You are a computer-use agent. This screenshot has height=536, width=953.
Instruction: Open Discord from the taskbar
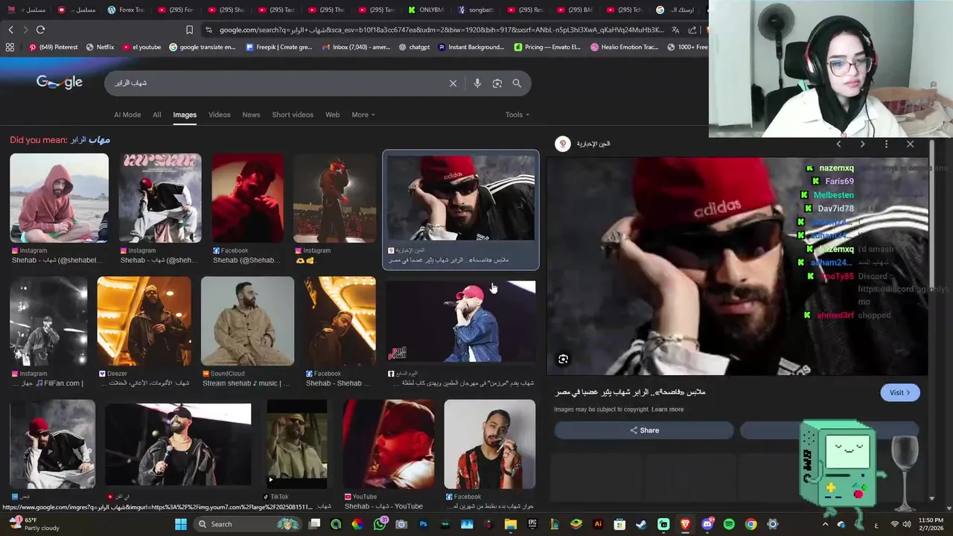click(707, 524)
